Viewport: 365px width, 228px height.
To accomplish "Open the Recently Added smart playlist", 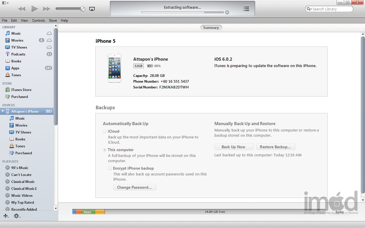I will click(24, 209).
